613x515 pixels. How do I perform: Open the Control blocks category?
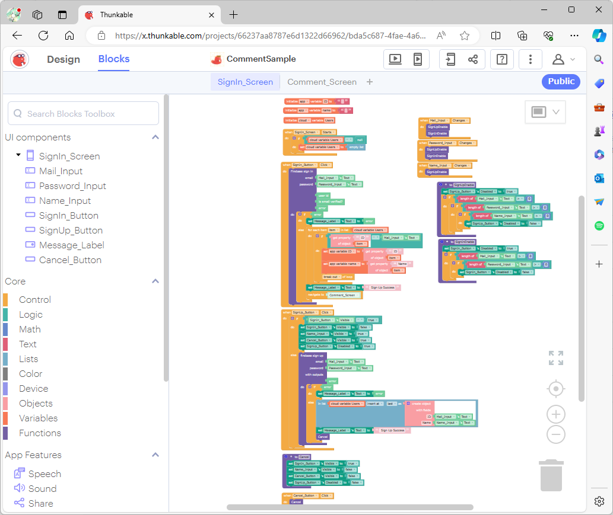click(x=35, y=299)
